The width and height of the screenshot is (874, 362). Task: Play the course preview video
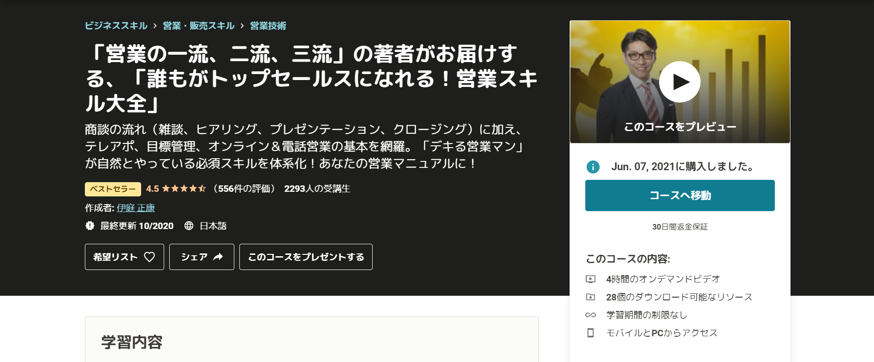[x=679, y=82]
